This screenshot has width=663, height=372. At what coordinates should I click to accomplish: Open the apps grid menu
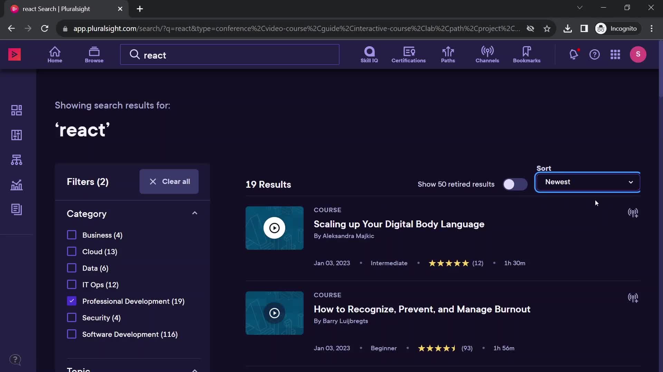click(615, 54)
